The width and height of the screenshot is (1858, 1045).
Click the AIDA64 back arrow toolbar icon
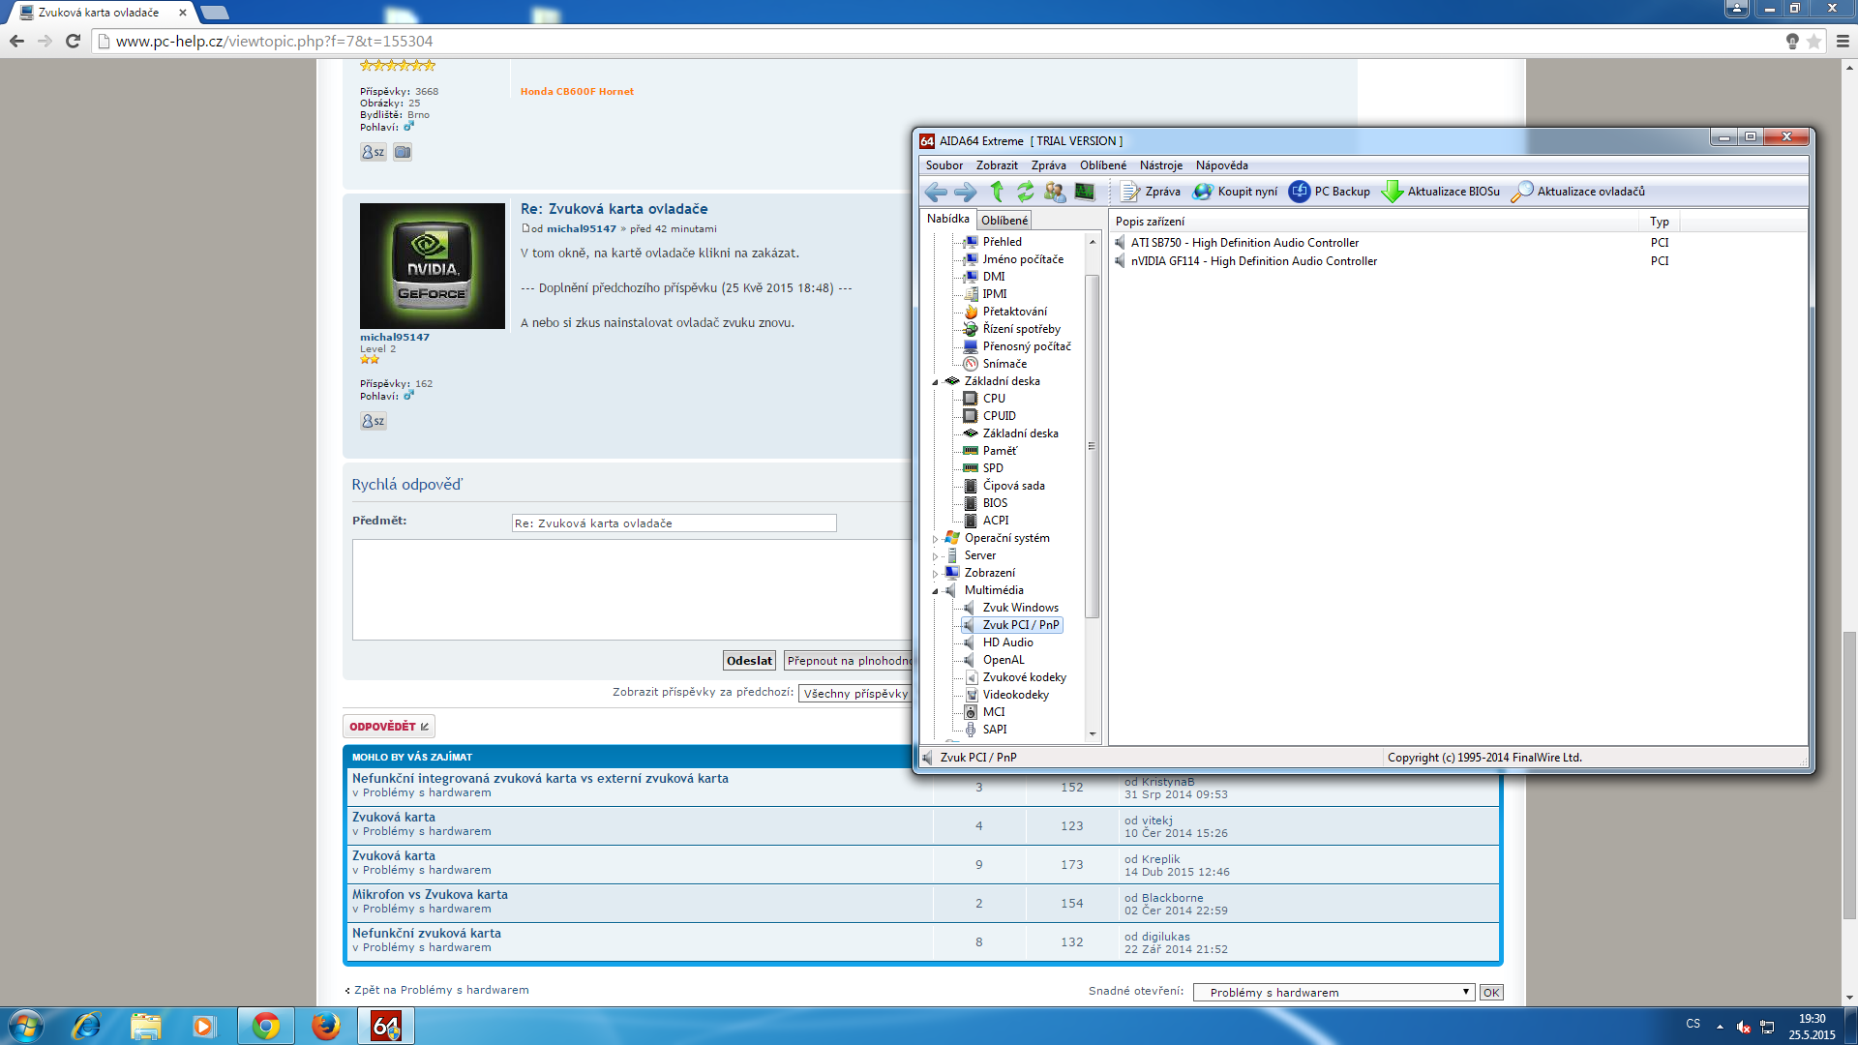(936, 192)
